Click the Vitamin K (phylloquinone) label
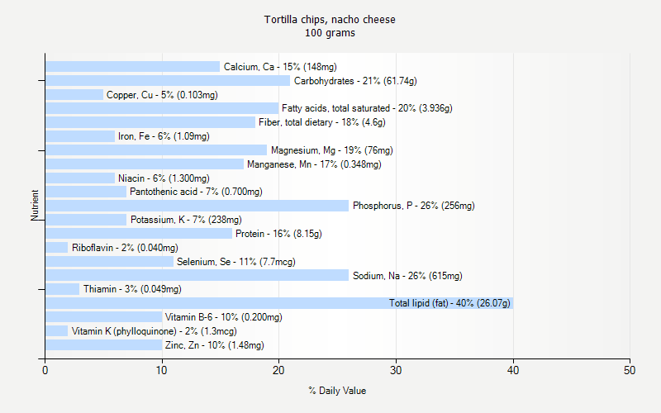The height and width of the screenshot is (413, 661). (154, 331)
